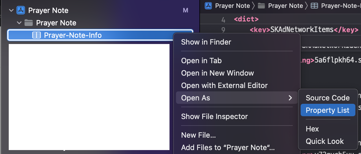Click line number 9 in editor gutter

coord(223,30)
